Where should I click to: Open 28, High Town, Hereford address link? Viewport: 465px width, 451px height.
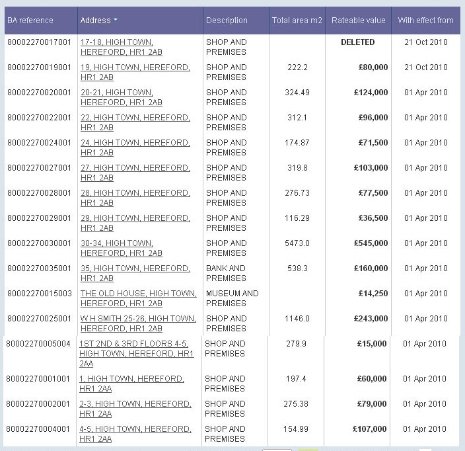click(135, 198)
